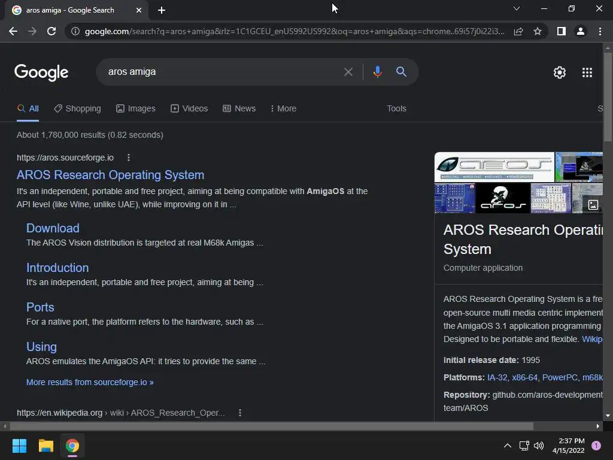
Task: Open clock and calendar flyout
Action: coord(569,446)
